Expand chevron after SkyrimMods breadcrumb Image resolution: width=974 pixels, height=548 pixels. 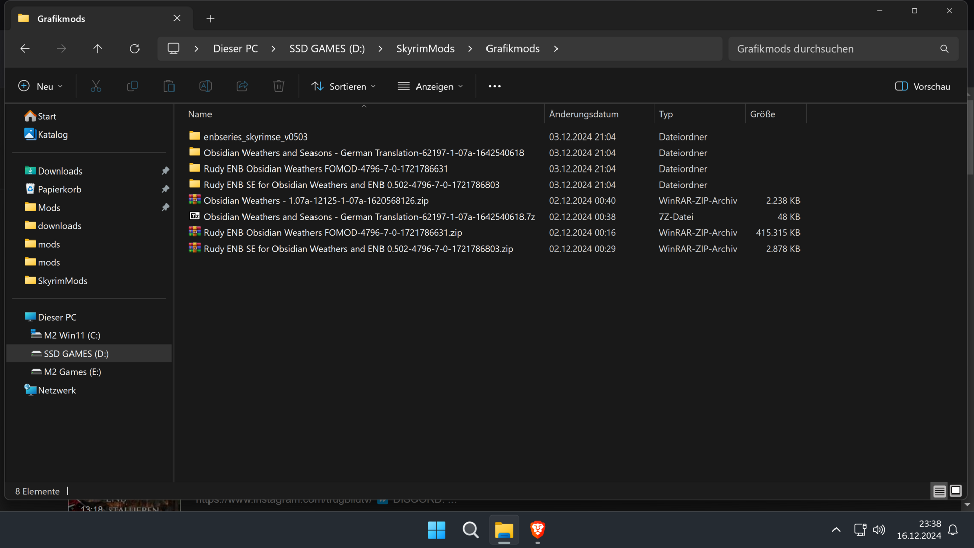[x=470, y=49]
